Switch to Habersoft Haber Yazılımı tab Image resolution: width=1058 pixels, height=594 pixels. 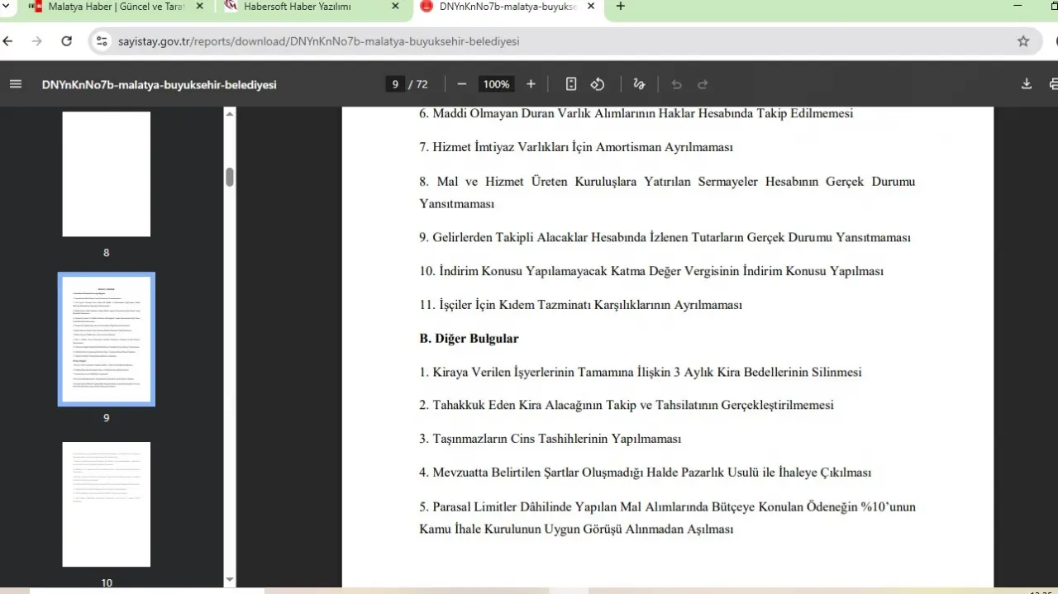coord(306,7)
